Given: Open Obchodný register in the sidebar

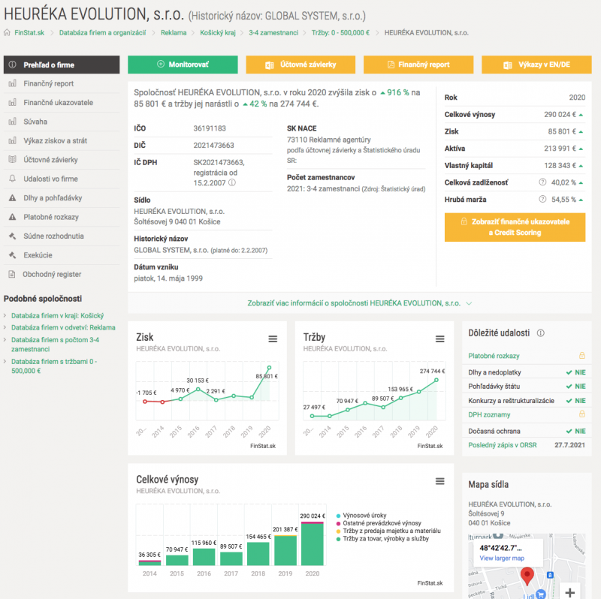Looking at the screenshot, I should pyautogui.click(x=62, y=274).
